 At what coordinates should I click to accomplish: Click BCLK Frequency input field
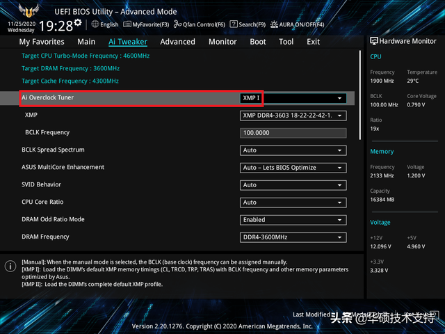(x=293, y=133)
